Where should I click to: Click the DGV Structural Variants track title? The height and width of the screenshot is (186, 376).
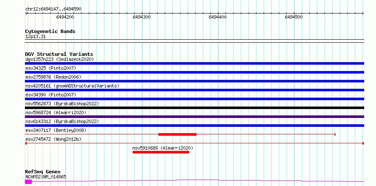pyautogui.click(x=59, y=54)
